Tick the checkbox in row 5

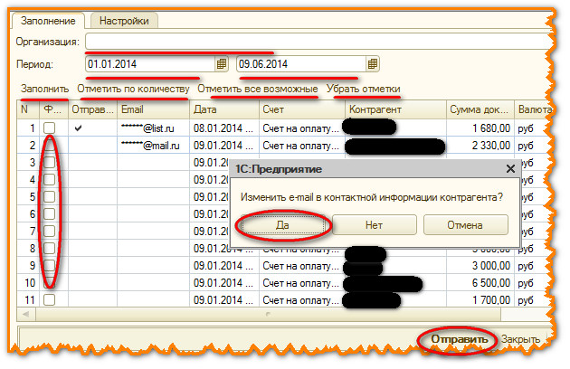(x=50, y=196)
